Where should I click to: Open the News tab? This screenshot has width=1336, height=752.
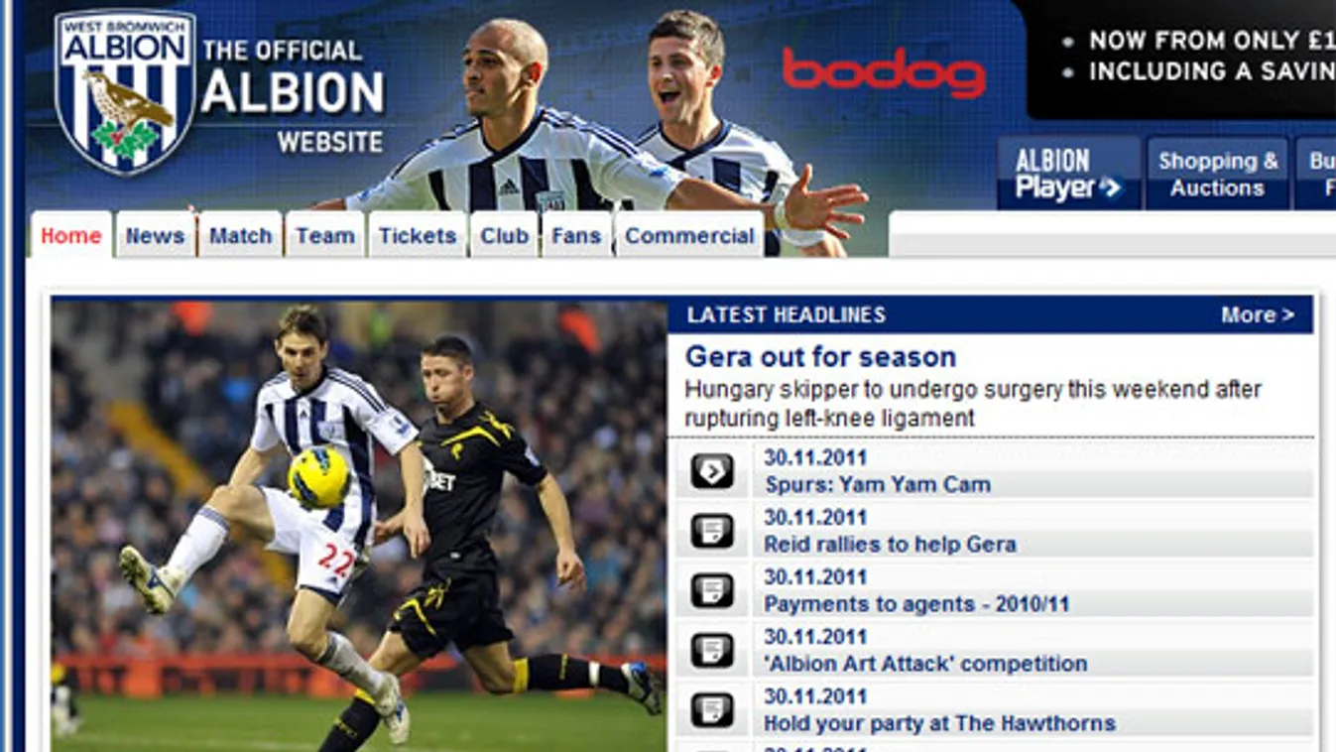[x=155, y=235]
